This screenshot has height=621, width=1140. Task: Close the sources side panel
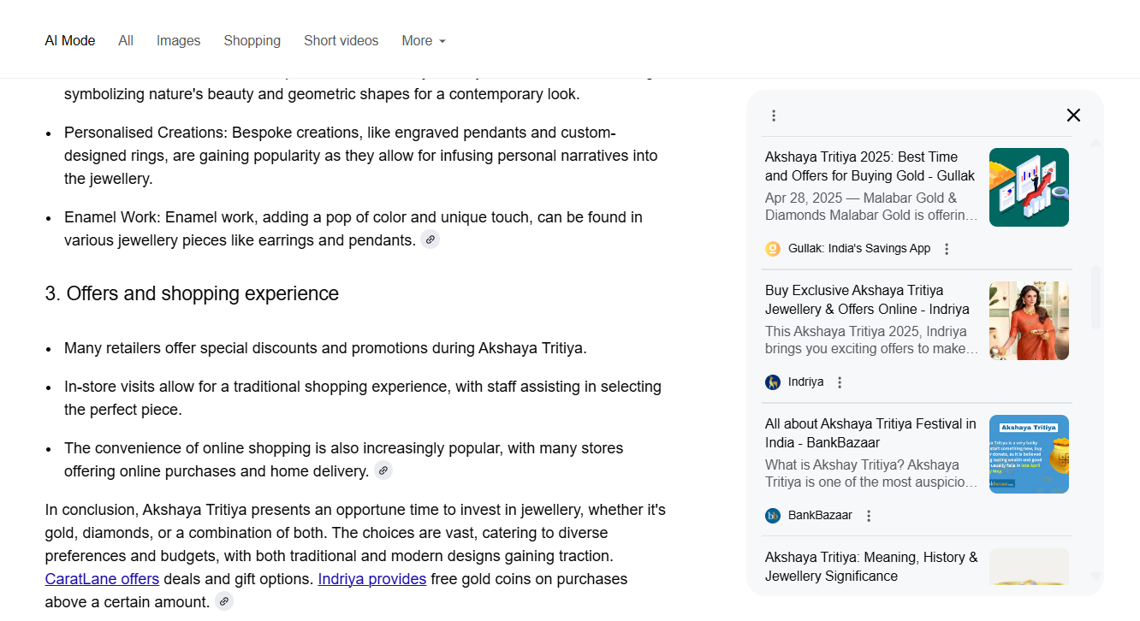click(x=1073, y=115)
